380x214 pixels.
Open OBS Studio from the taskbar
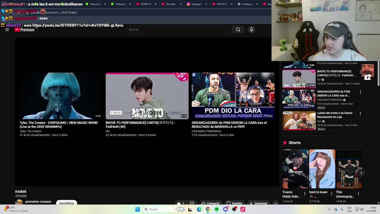tap(234, 209)
